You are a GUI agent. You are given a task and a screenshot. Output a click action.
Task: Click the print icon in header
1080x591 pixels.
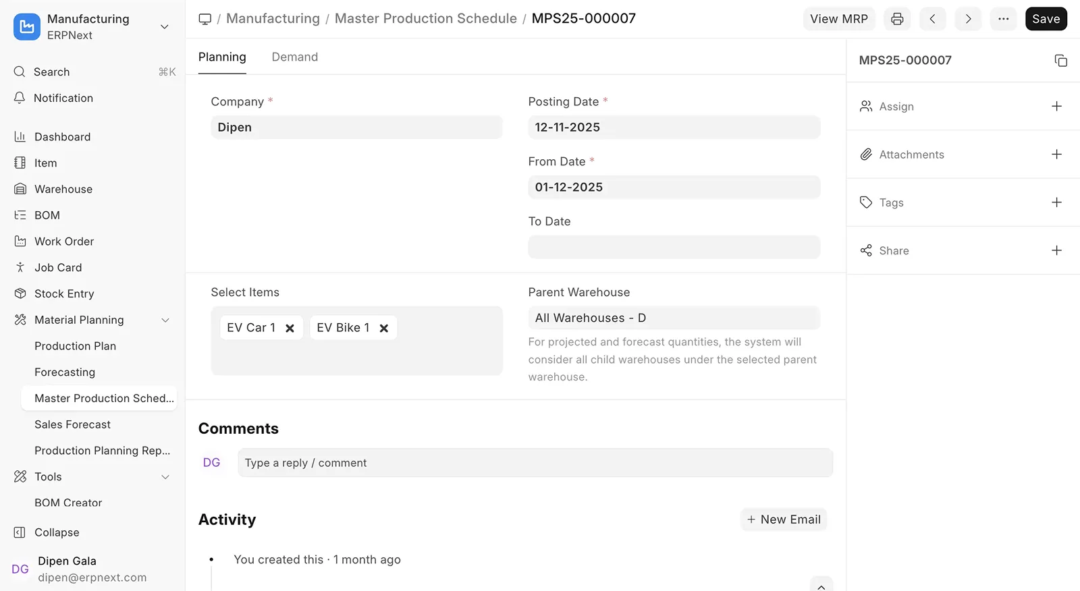[897, 19]
